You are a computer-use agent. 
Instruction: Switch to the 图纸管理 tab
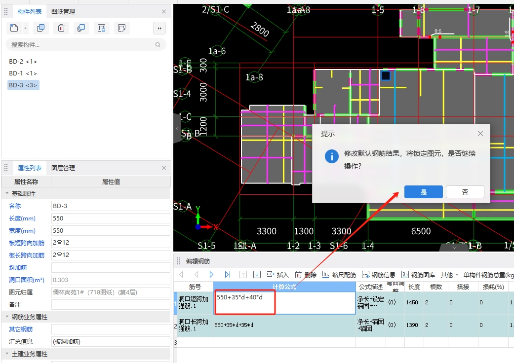point(63,11)
